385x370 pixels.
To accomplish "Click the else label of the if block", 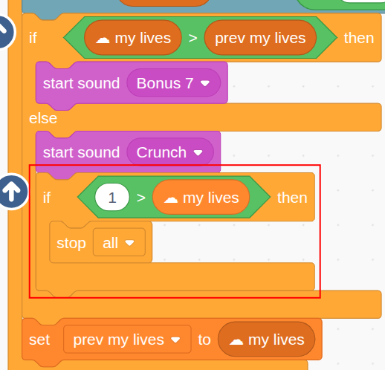I will pos(43,118).
